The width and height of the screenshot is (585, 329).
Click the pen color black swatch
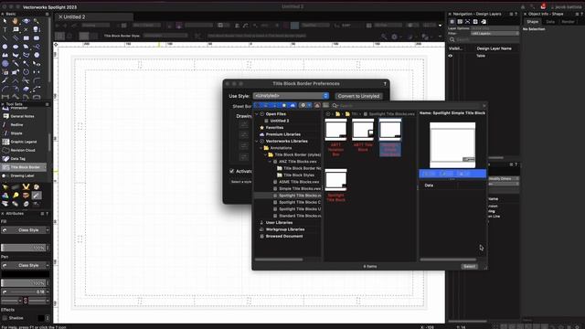[x=25, y=274]
